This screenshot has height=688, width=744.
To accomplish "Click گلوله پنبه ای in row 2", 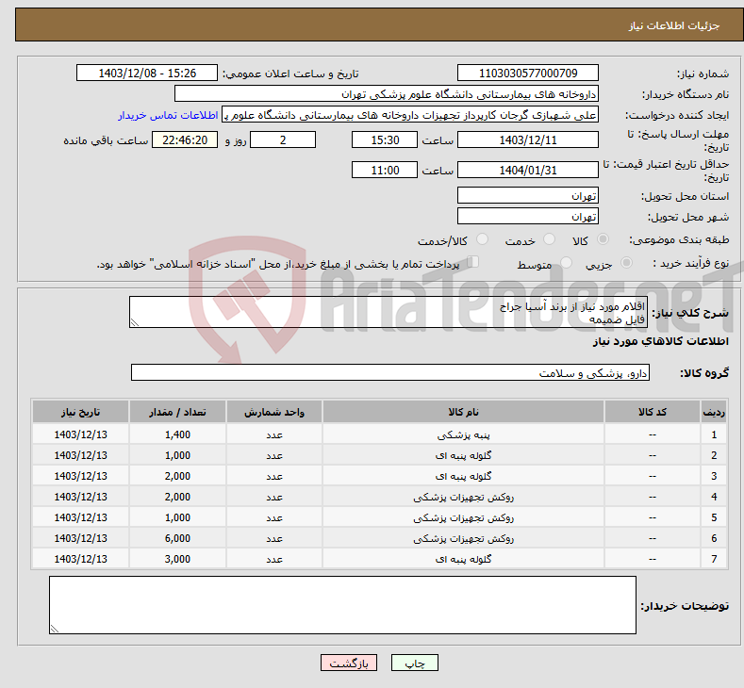I will (x=463, y=455).
